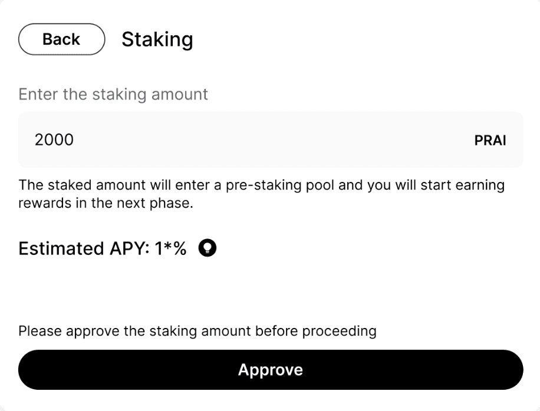The image size is (540, 411).
Task: Click the PRAI currency suffix
Action: pos(490,140)
